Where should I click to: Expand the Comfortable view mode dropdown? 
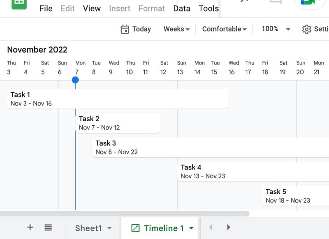coord(224,29)
